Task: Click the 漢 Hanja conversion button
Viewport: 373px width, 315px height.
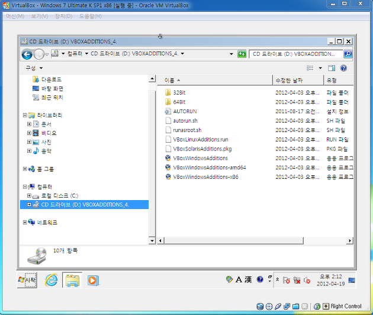Action: (x=248, y=279)
